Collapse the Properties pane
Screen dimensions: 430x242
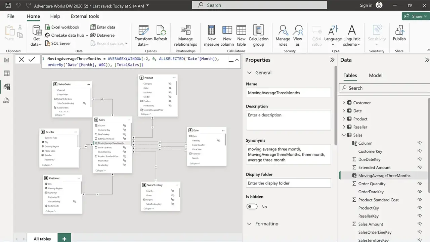(332, 60)
